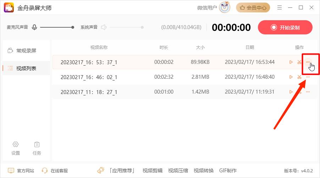Click size value 89.98KB
The height and width of the screenshot is (178, 320).
pos(200,62)
